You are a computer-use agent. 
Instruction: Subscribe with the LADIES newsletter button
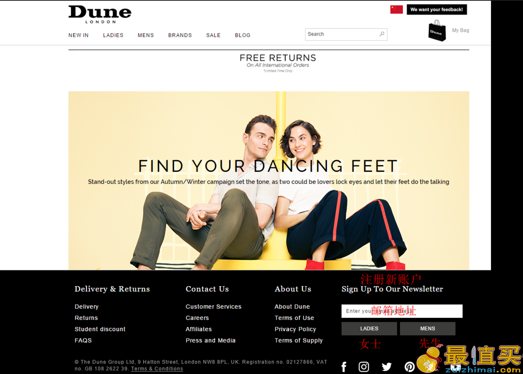click(x=369, y=329)
